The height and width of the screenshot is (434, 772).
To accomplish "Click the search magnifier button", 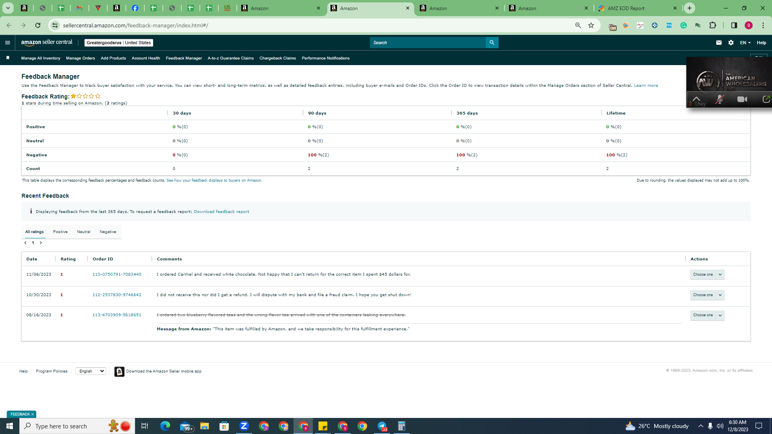I will (x=492, y=43).
